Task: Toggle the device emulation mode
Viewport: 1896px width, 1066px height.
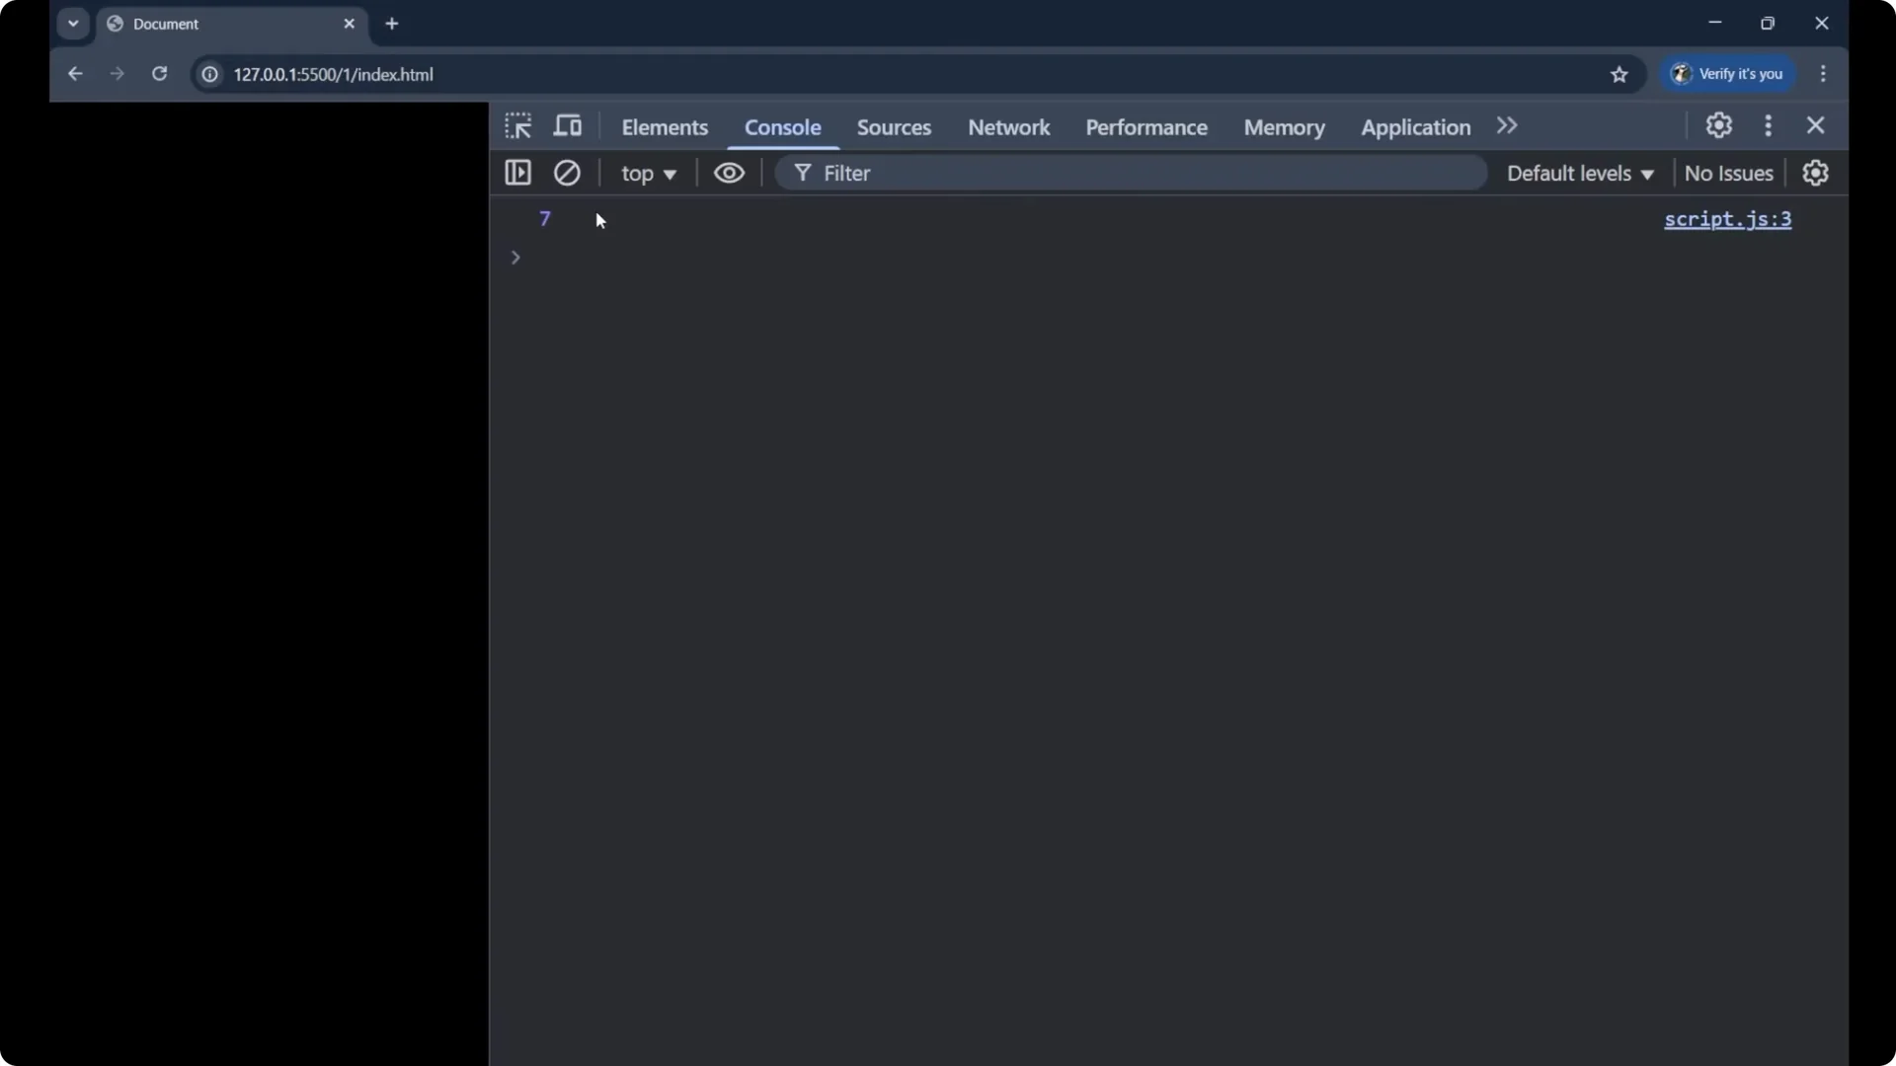Action: (568, 125)
